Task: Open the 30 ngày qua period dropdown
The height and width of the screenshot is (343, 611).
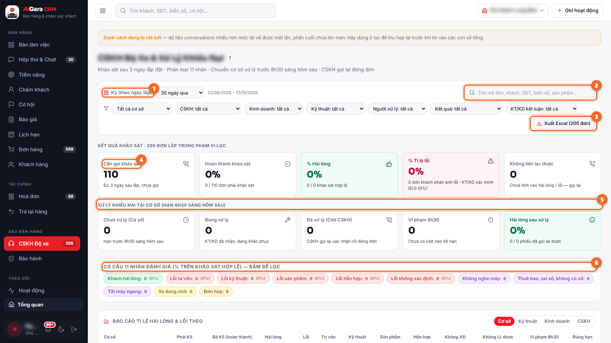Action: pyautogui.click(x=180, y=93)
